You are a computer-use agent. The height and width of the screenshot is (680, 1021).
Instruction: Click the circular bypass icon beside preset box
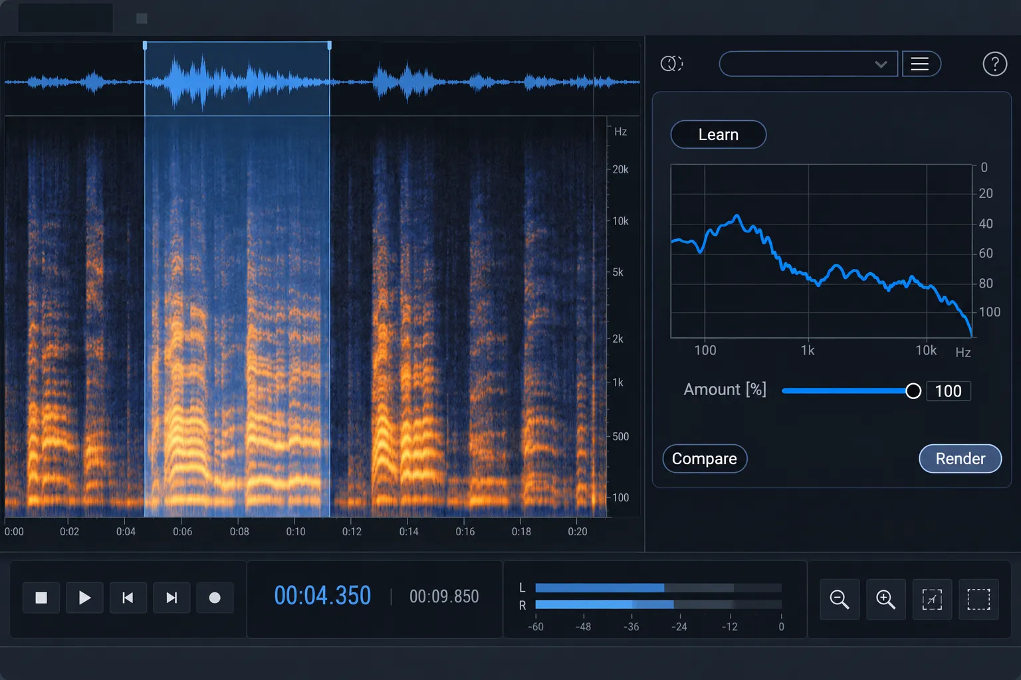[x=671, y=64]
